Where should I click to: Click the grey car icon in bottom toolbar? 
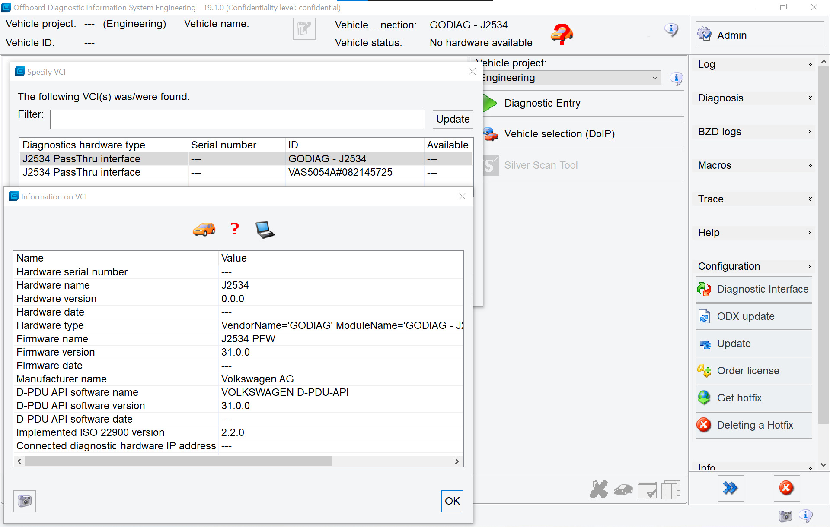click(623, 490)
